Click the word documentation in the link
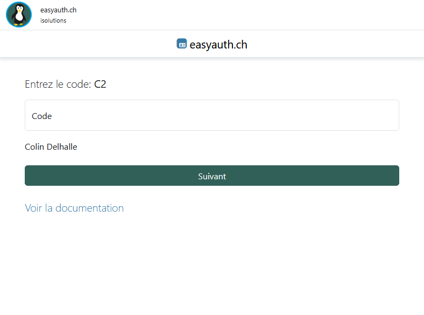Viewport: 424px width, 315px height. (89, 208)
